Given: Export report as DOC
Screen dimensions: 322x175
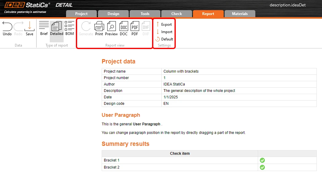Looking at the screenshot, I should [x=124, y=29].
